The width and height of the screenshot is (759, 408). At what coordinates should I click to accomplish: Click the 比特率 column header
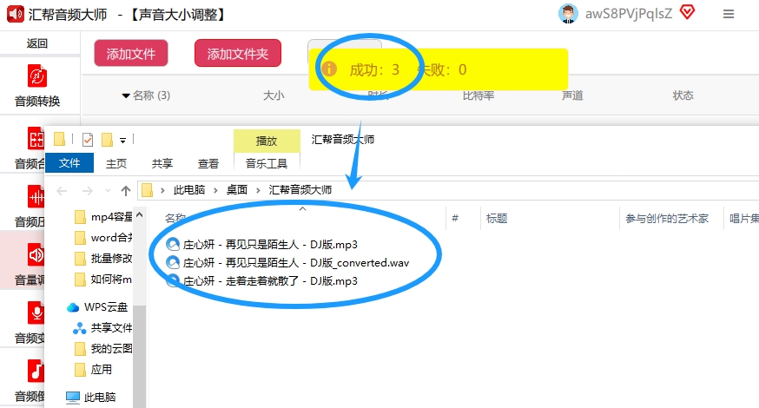[478, 95]
